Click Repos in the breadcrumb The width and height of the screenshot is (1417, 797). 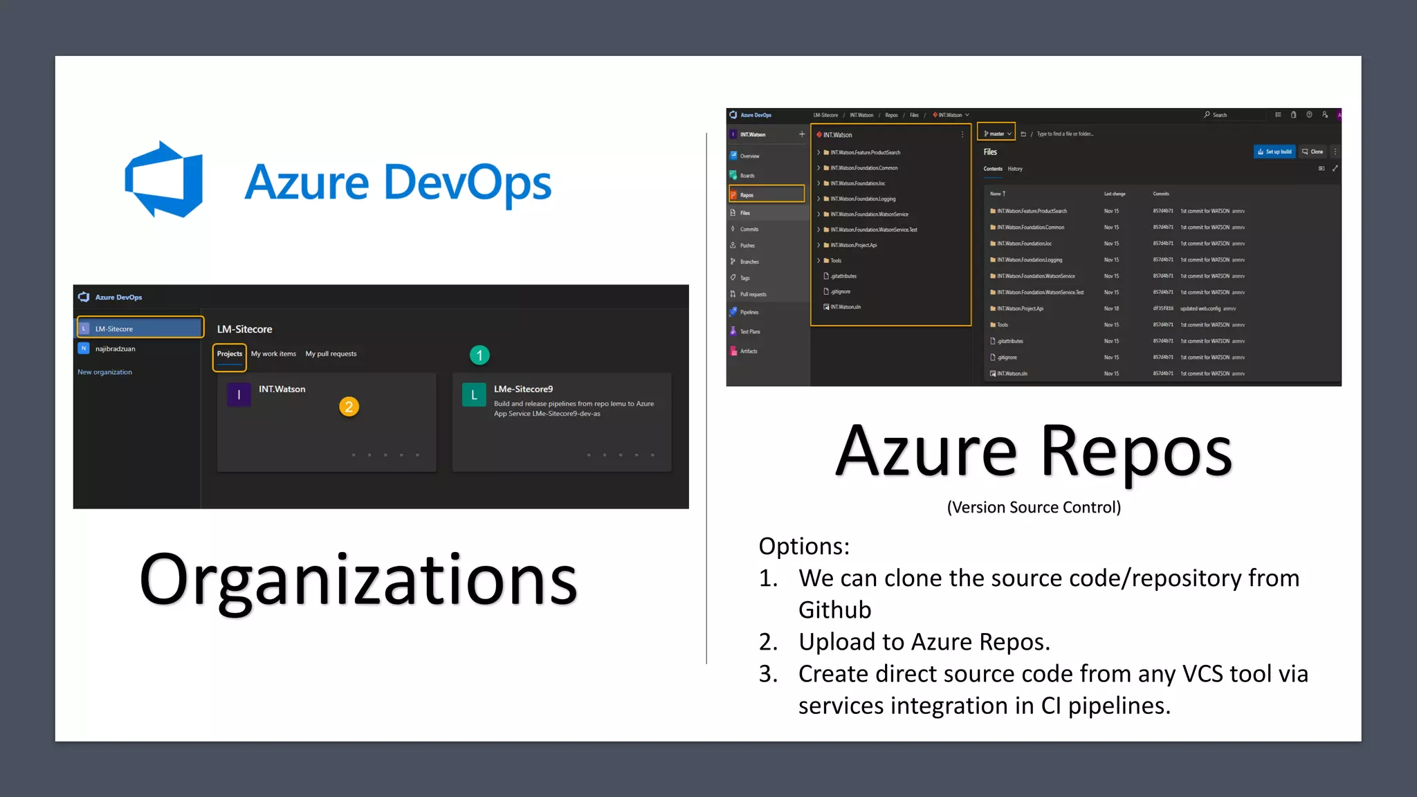point(891,115)
